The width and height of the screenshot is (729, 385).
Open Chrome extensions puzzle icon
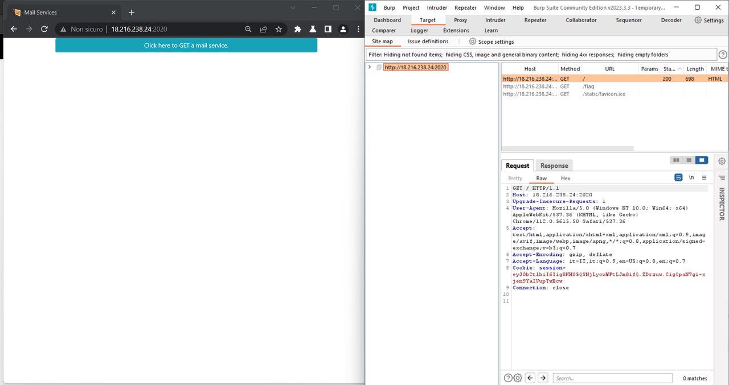tap(297, 29)
